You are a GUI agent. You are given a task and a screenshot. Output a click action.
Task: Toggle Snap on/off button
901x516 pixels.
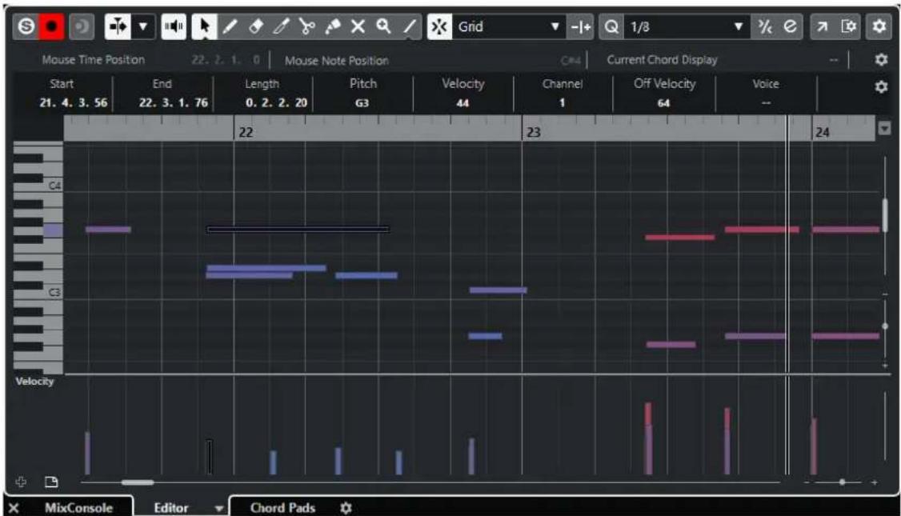click(439, 26)
